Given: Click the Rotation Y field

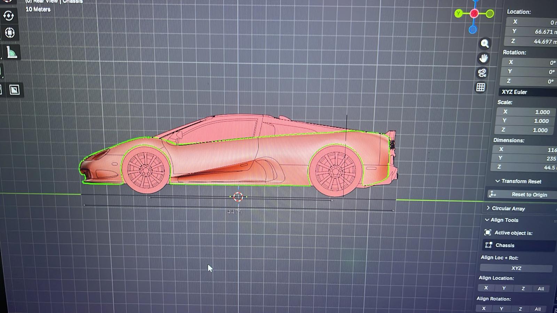Looking at the screenshot, I should (x=528, y=72).
